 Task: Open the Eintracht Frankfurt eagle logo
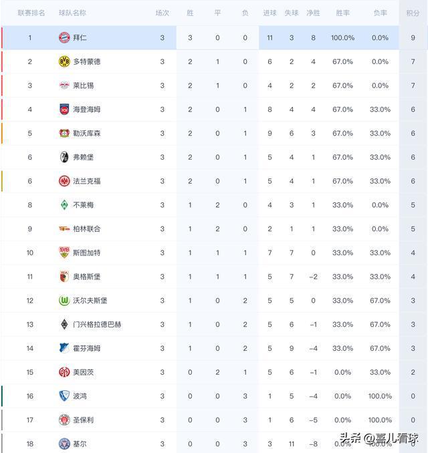(64, 181)
